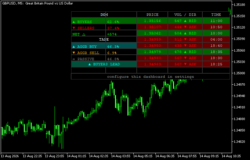Screen dimensions: 250x160
Task: Click the 10:00 time cell
Action: (216, 33)
